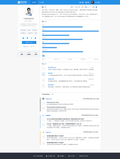
Task: Edit the skills section with its pencil icon
Action: tap(46, 21)
